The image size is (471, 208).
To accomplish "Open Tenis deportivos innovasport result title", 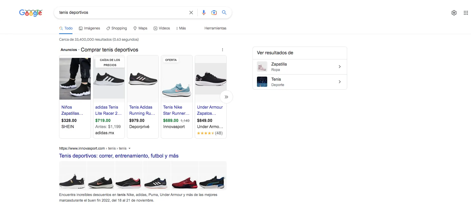I will [x=119, y=156].
